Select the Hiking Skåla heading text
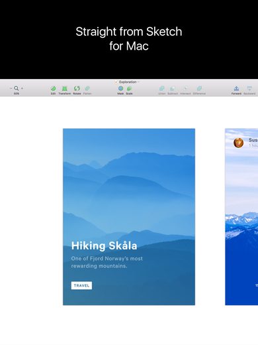The height and width of the screenshot is (345, 258). 104,245
